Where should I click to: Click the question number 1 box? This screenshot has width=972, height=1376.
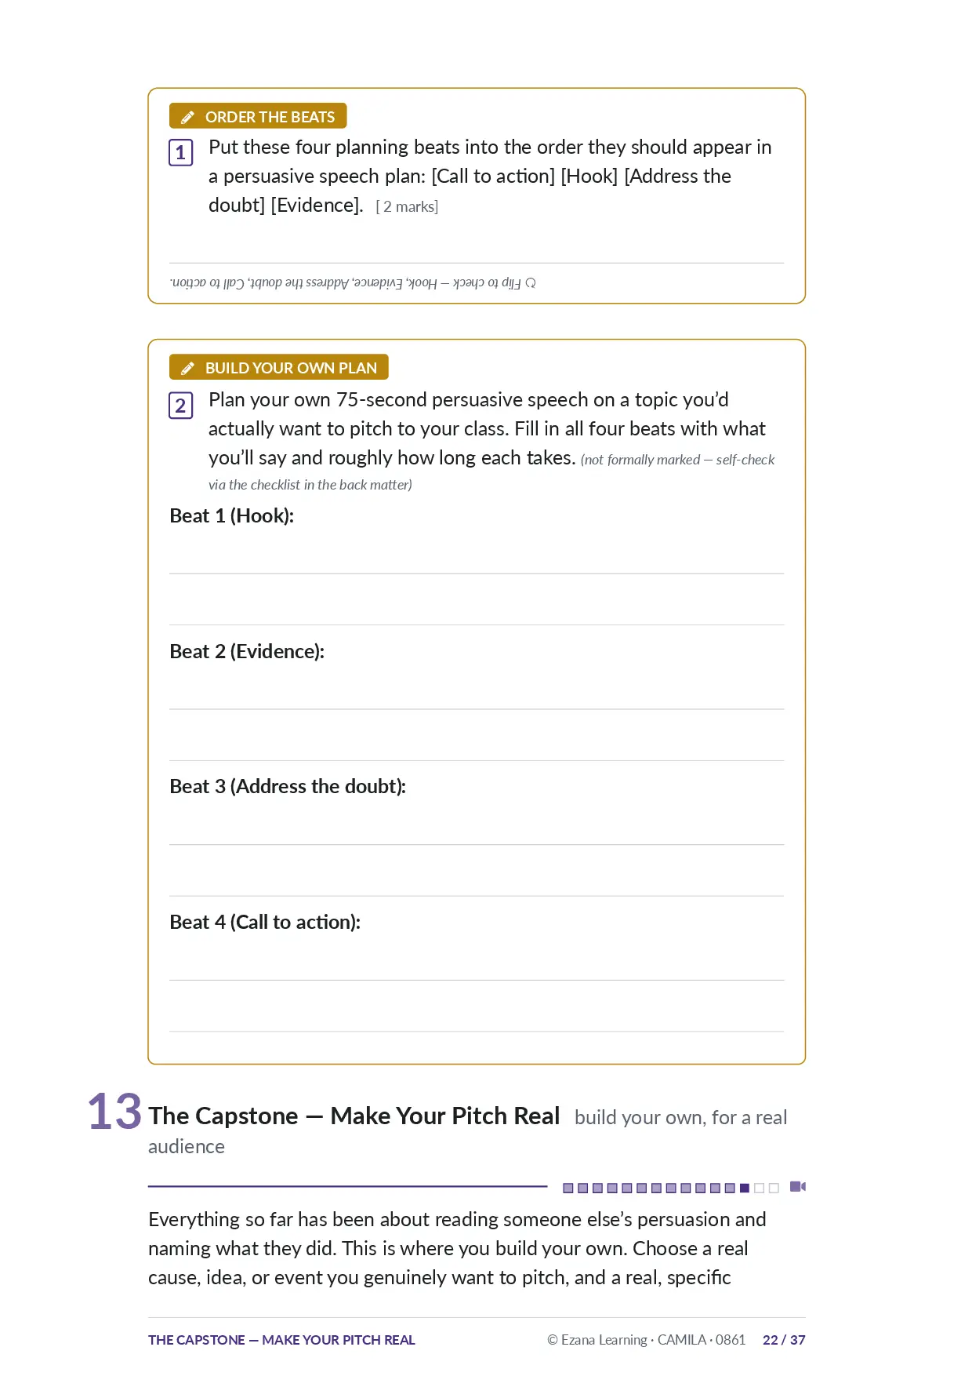180,152
